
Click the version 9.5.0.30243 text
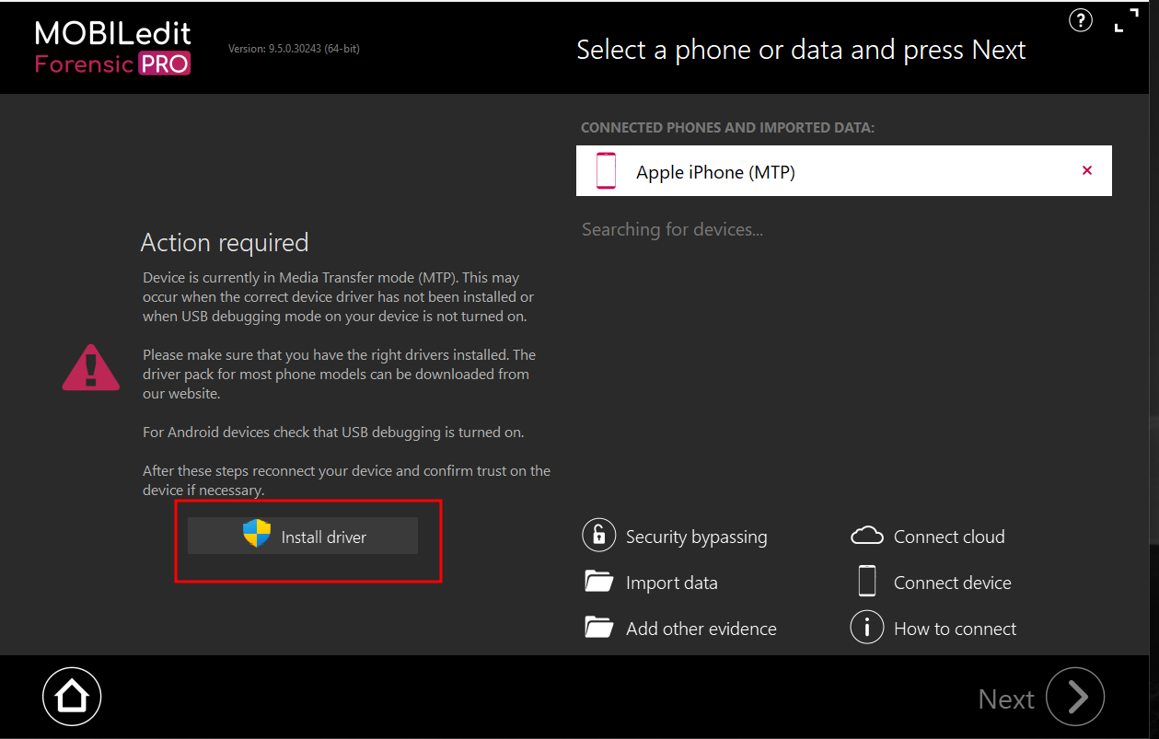[x=294, y=49]
